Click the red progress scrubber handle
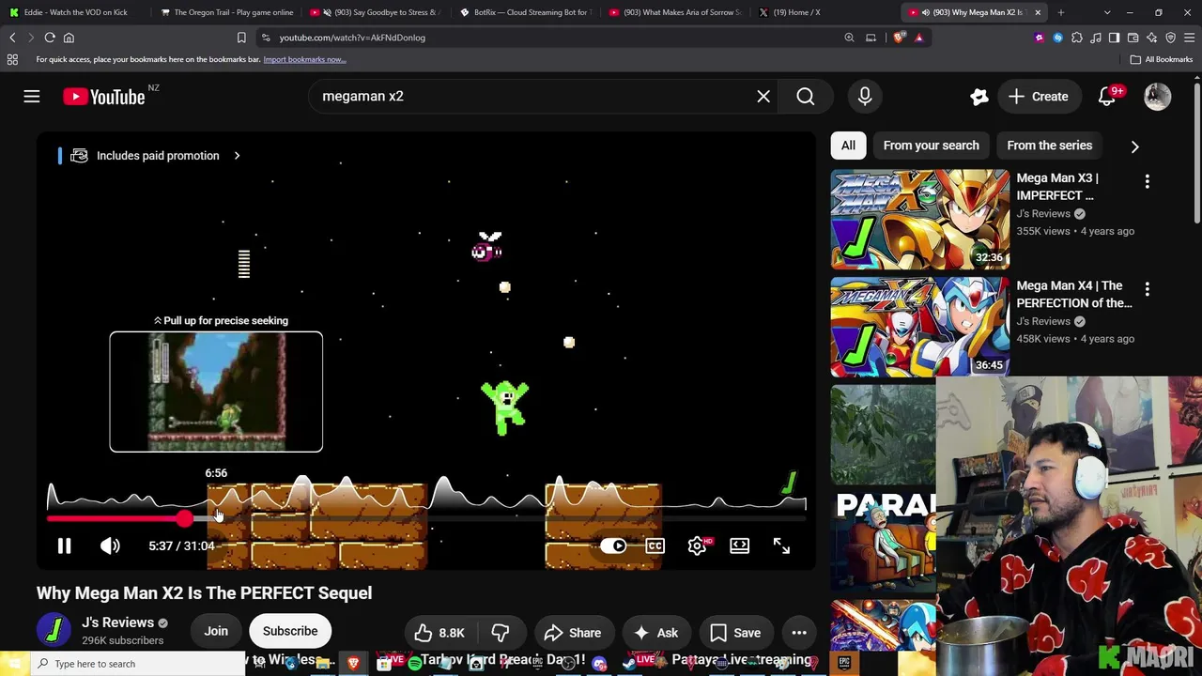Image resolution: width=1202 pixels, height=676 pixels. coord(184,518)
